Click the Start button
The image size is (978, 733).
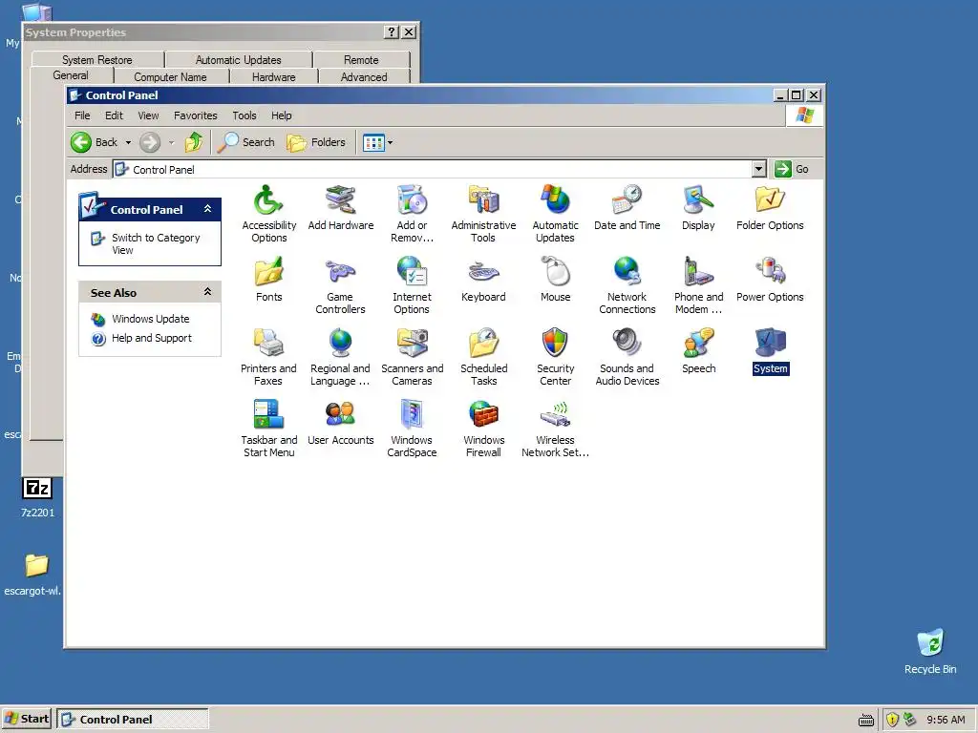[x=27, y=719]
